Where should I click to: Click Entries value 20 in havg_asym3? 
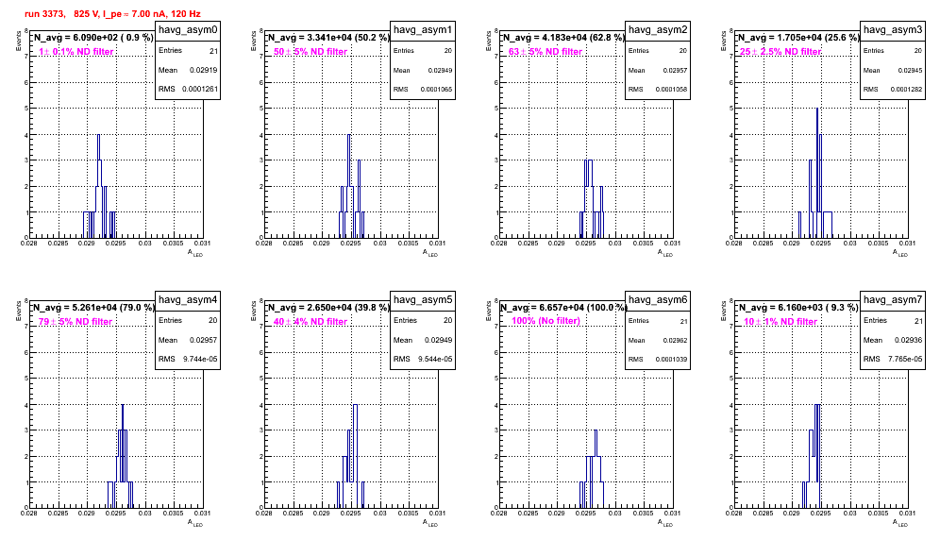click(x=918, y=51)
